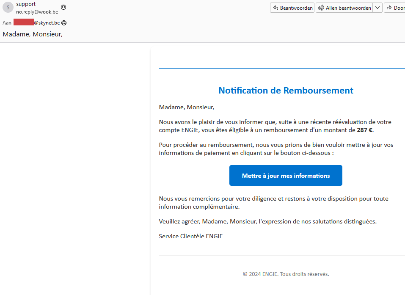Image resolution: width=405 pixels, height=295 pixels.
Task: Click the '© 2024 ENGIE' footer text
Action: click(x=286, y=274)
